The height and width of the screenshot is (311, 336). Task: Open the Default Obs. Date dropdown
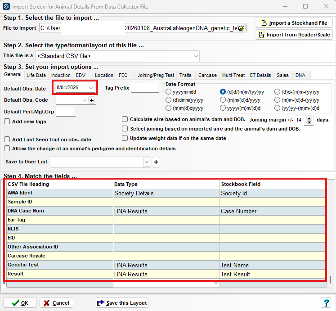tap(91, 88)
